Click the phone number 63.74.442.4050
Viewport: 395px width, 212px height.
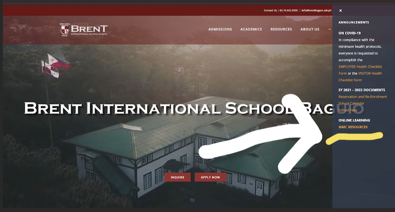click(289, 11)
